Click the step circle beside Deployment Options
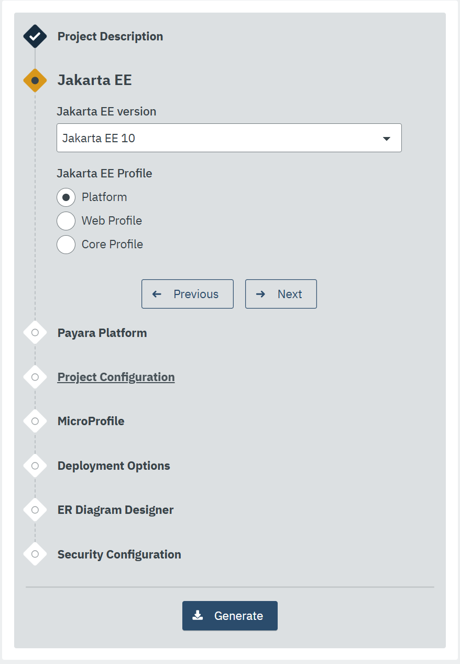This screenshot has width=460, height=664. (35, 466)
